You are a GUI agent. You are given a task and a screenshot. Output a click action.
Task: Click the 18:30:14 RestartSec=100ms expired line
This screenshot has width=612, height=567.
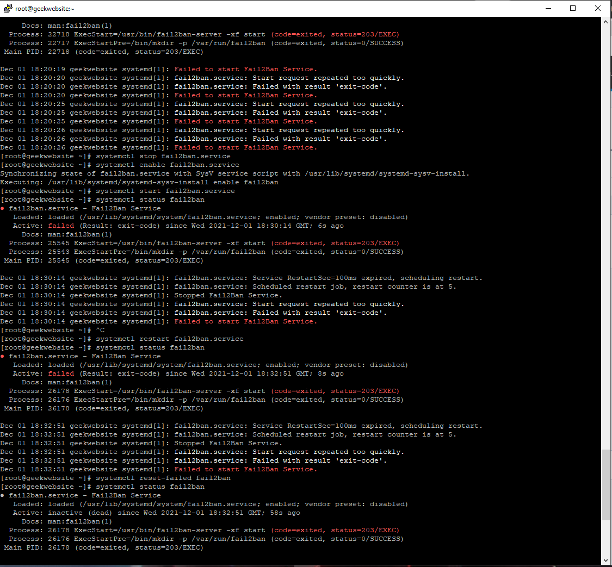[241, 278]
